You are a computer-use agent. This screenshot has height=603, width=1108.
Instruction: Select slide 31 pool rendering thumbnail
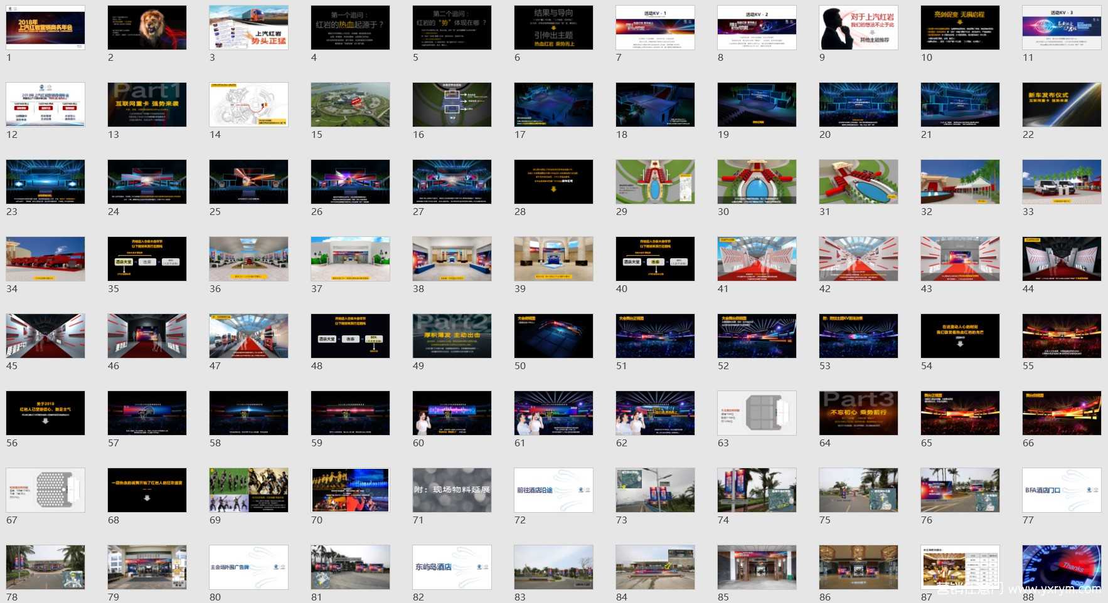click(858, 182)
